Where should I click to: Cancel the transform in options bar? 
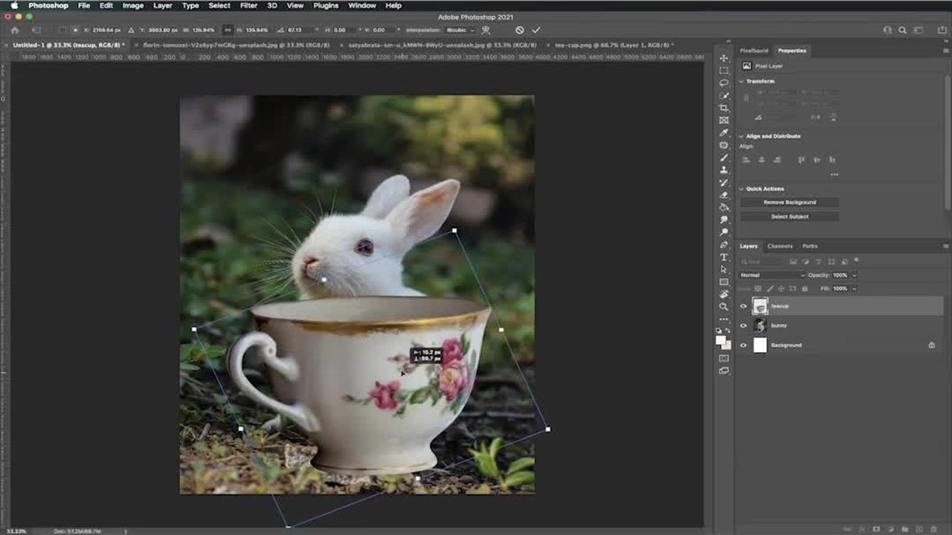coord(519,30)
